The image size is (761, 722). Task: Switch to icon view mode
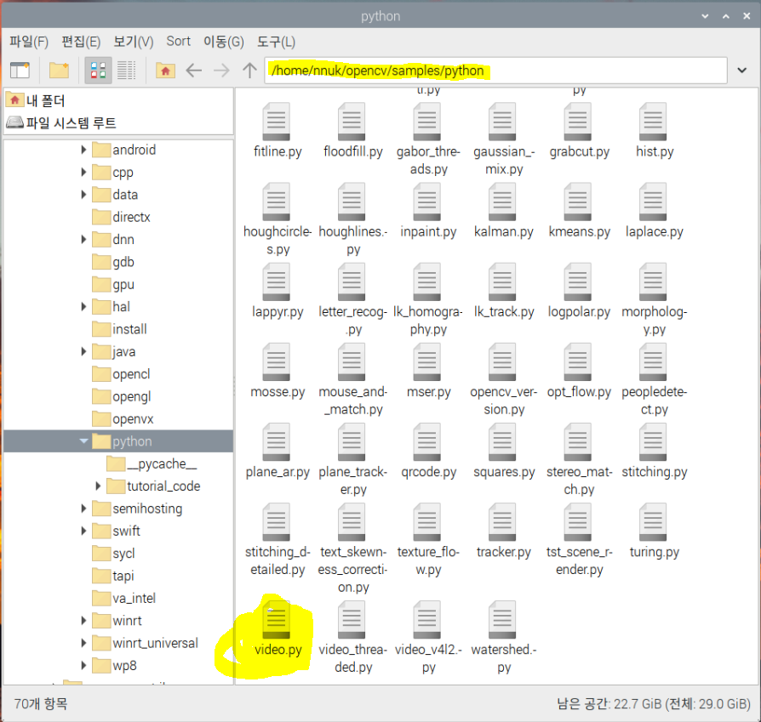tap(98, 71)
